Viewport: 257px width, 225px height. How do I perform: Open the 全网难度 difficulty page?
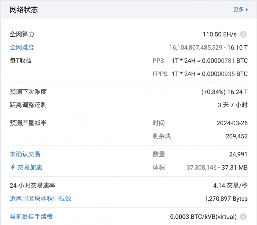pos(22,47)
